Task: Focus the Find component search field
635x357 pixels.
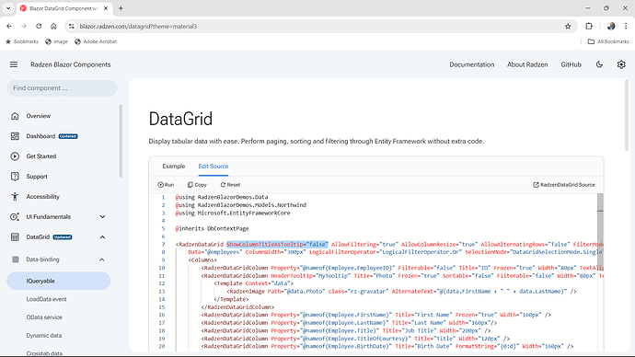Action: 62,87
